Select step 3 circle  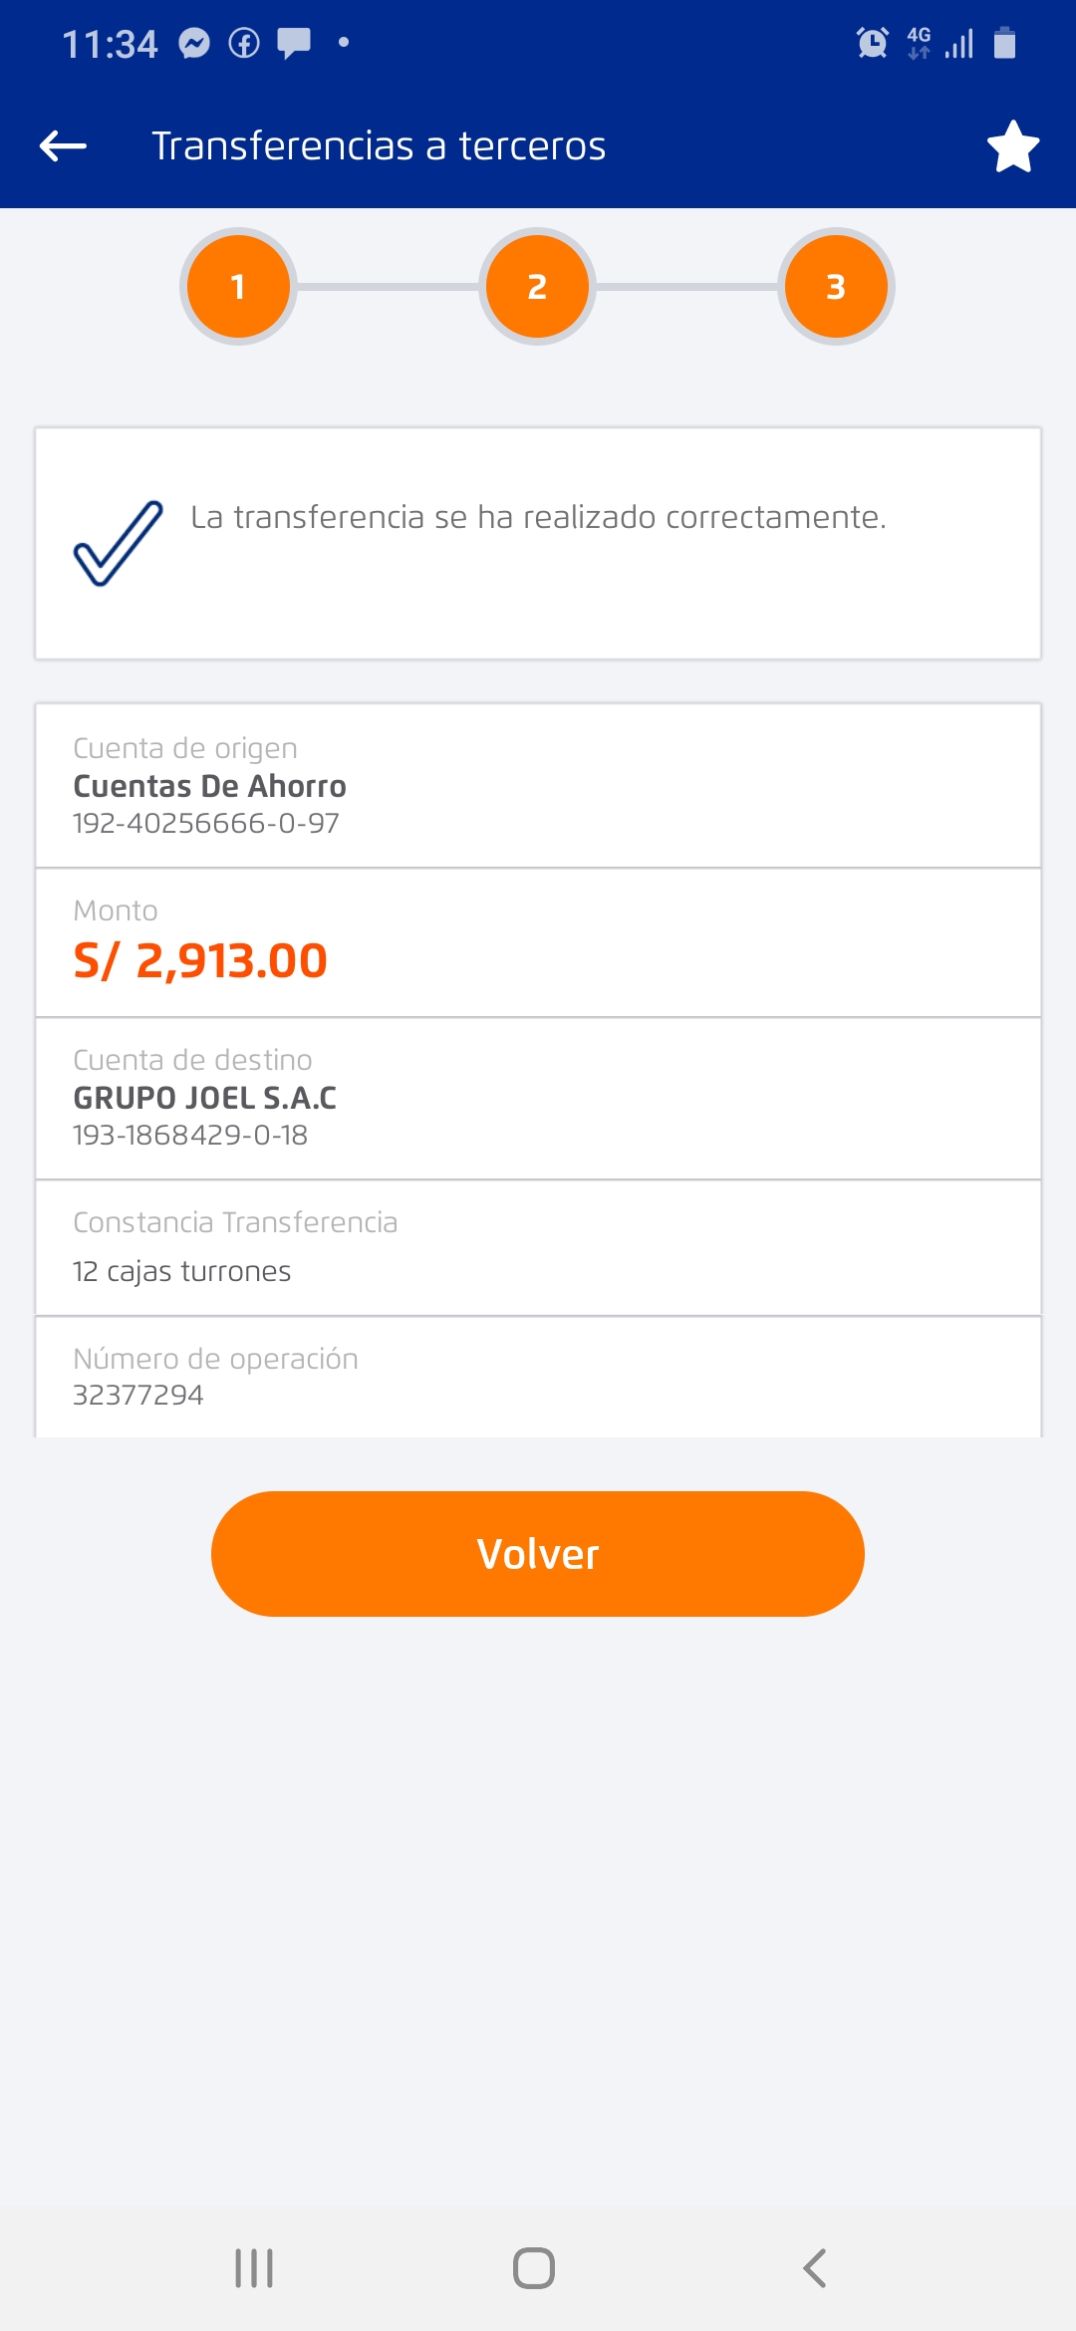pos(836,287)
